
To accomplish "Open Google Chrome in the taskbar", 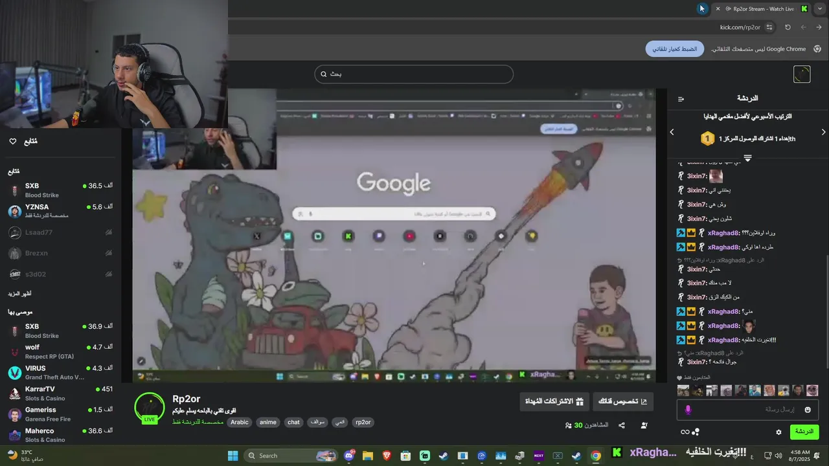I will point(595,456).
